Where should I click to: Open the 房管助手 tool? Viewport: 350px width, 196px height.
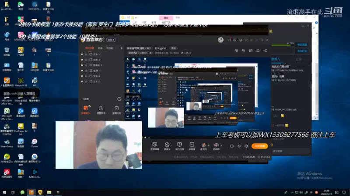tap(101, 110)
